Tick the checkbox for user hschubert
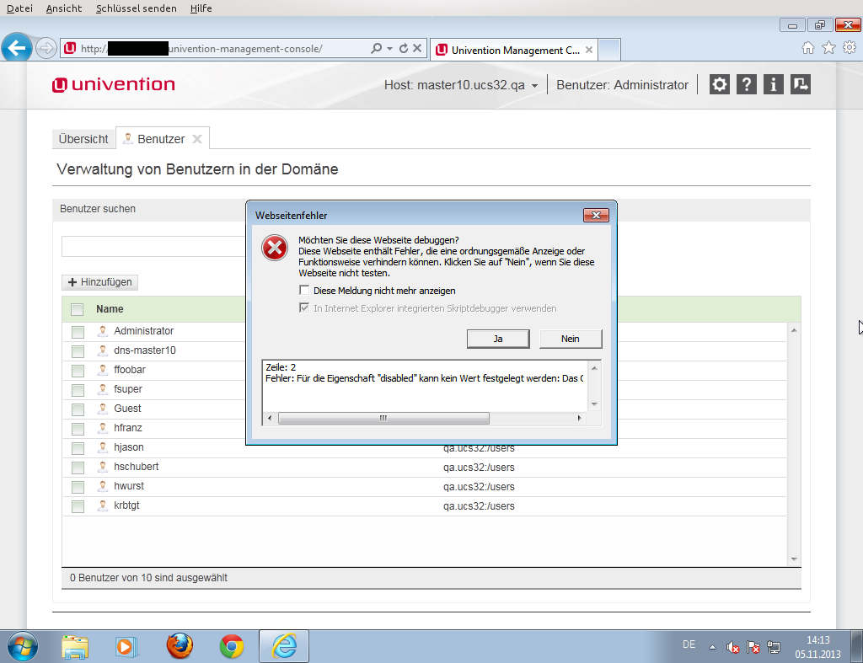Viewport: 863px width, 663px height. (78, 468)
